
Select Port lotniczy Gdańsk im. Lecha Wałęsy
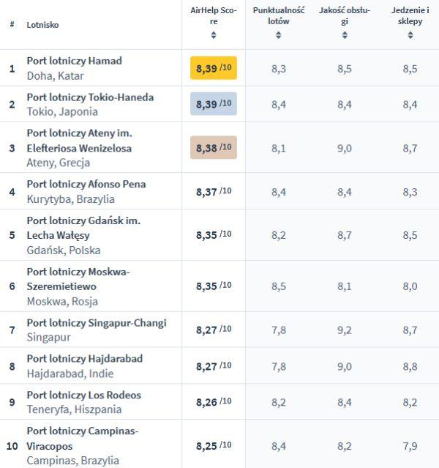83,228
